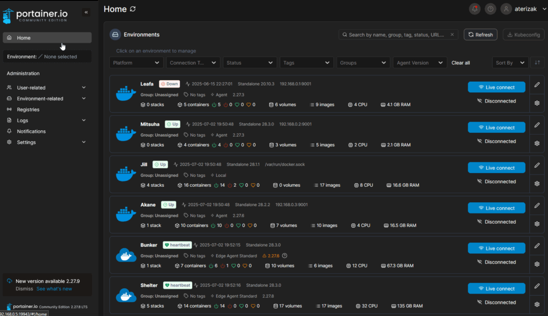Edit the Akane environment with the pencil icon
Viewport: 548px width, 316px height.
[537, 206]
